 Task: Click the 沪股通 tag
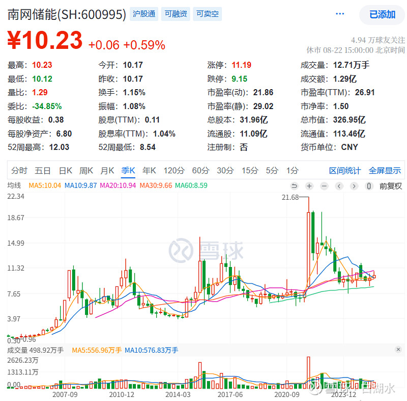[144, 14]
